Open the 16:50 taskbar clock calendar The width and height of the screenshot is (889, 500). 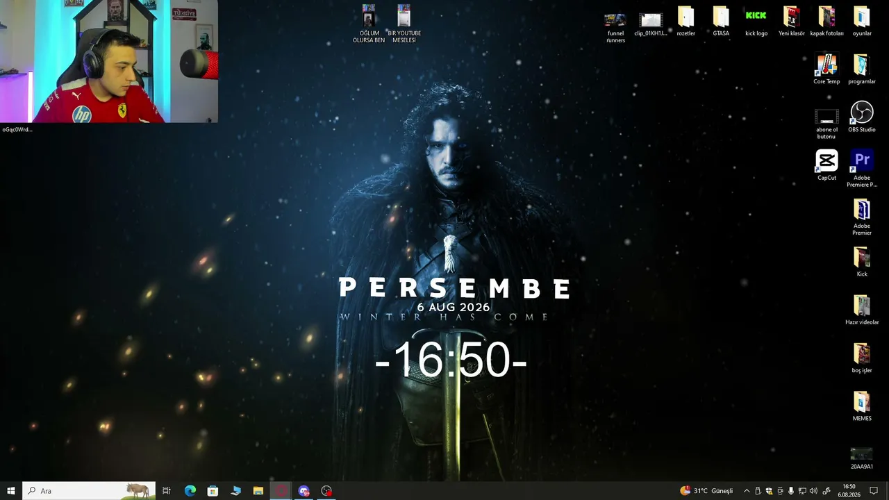click(x=849, y=491)
